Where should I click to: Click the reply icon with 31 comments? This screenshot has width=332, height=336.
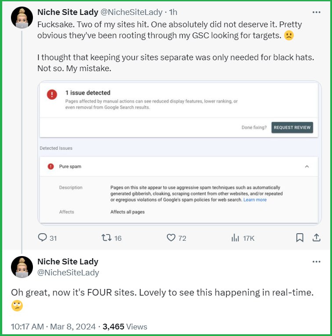pos(43,238)
